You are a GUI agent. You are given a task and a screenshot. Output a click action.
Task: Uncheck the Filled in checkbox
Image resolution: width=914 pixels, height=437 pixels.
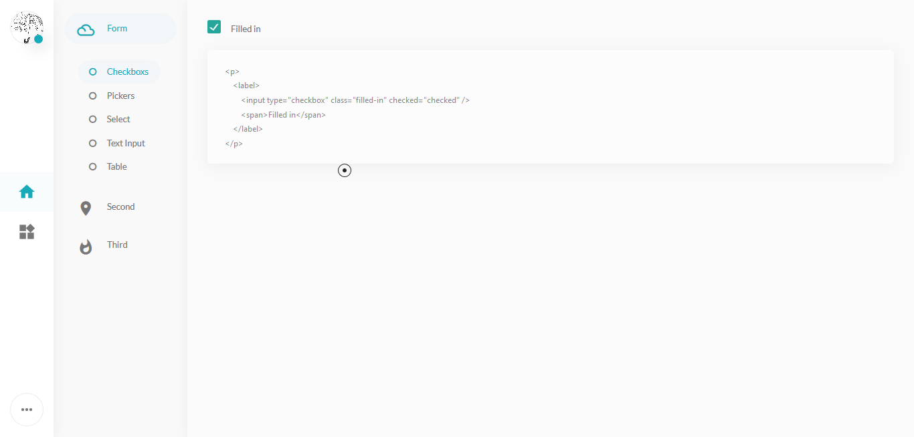(214, 27)
